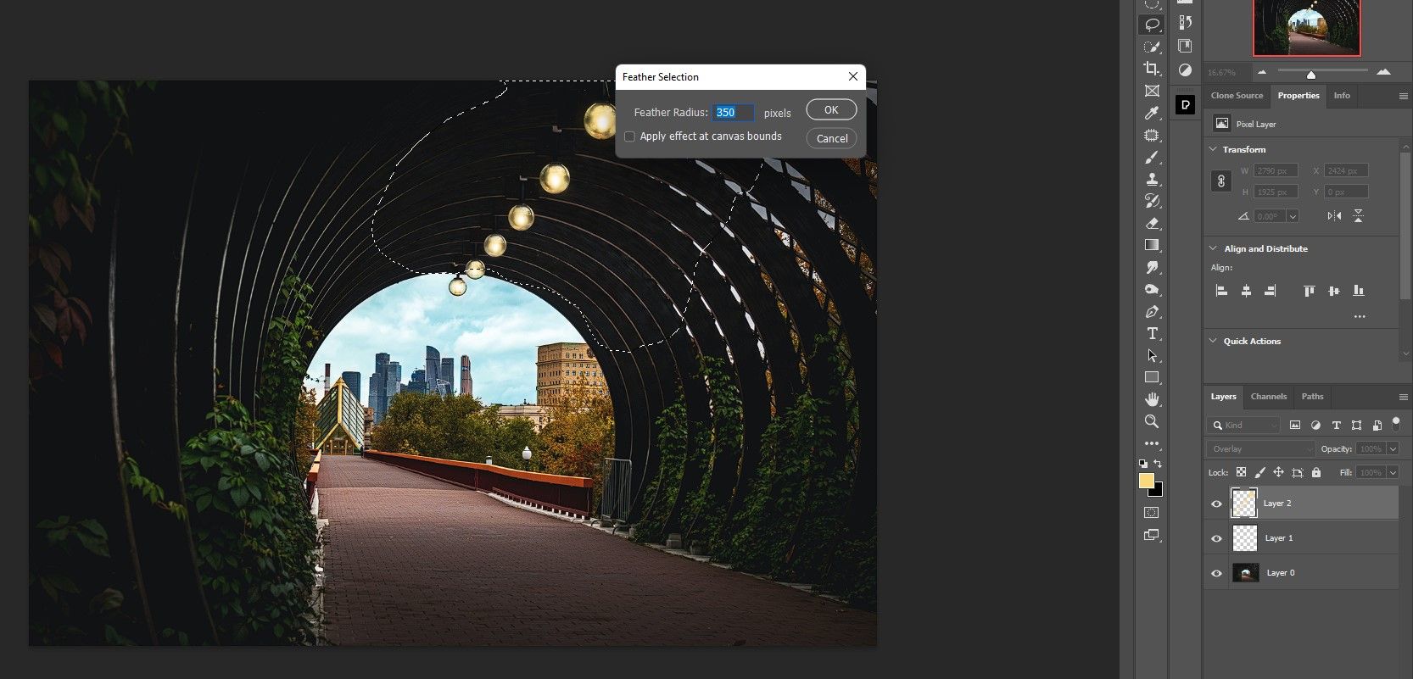Toggle Quick Mask mode
The image size is (1413, 679).
point(1152,512)
